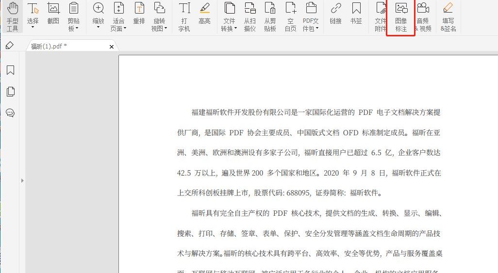The width and height of the screenshot is (498, 273).
Task: Open the File Convert (文件转换) dropdown
Action: (x=229, y=16)
